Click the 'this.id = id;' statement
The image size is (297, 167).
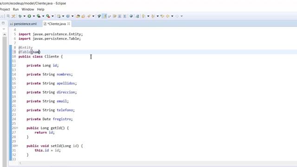click(47, 150)
